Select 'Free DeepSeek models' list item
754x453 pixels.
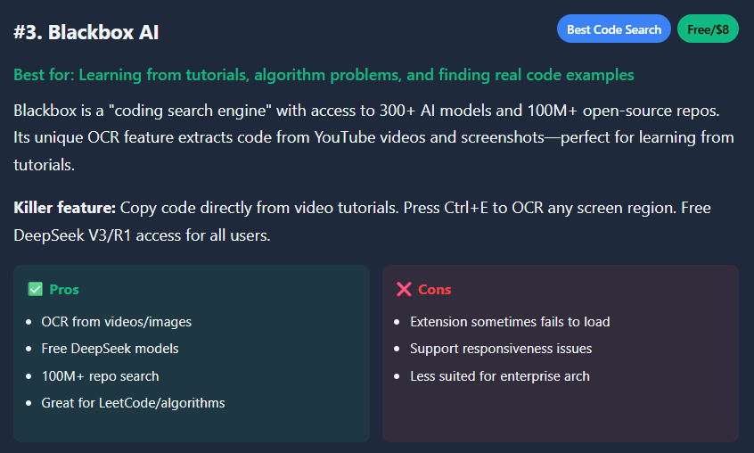110,348
